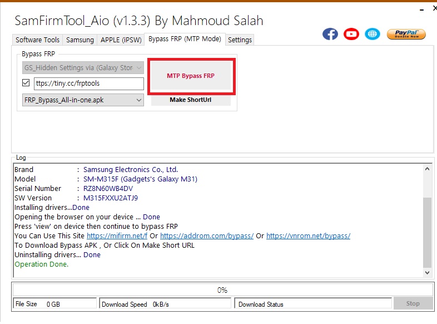
Task: Open the Settings tab
Action: [x=240, y=40]
